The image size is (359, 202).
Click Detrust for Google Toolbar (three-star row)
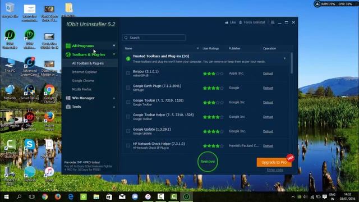268,102
